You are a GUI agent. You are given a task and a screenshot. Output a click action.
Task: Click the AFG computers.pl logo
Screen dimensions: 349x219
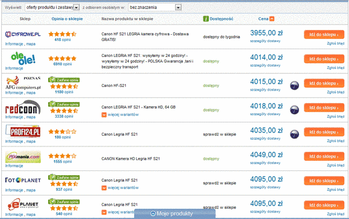(23, 83)
